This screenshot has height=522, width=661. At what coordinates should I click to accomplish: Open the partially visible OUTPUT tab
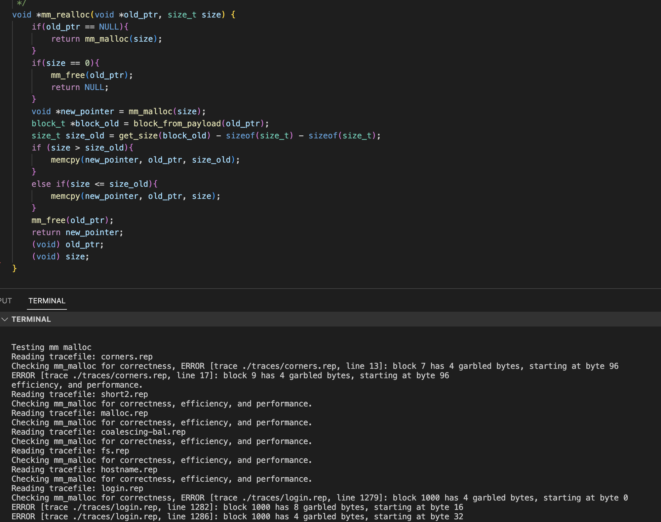(x=6, y=301)
